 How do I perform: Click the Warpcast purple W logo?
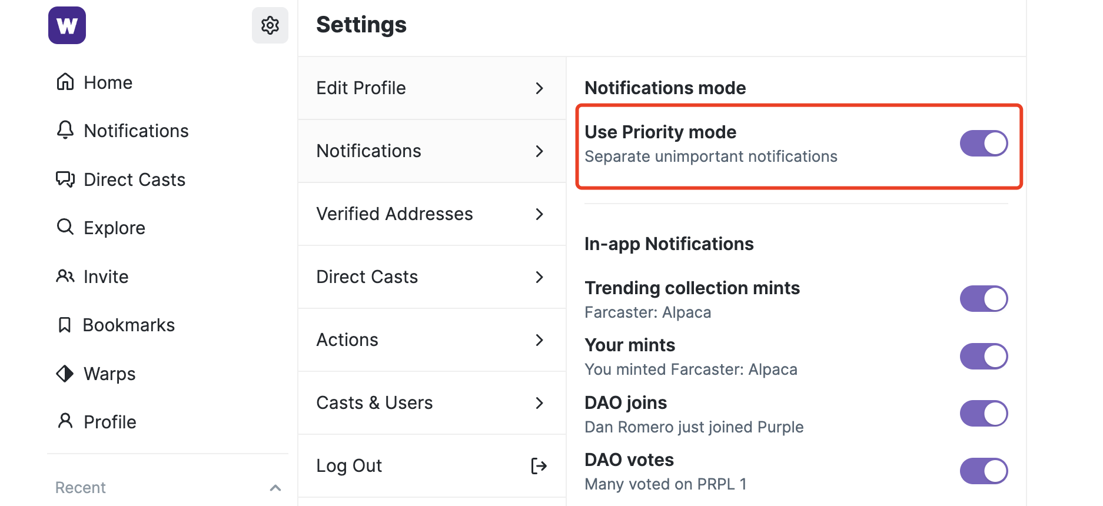tap(67, 25)
